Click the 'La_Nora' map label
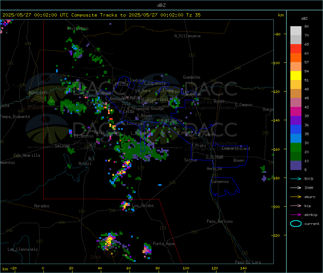Viewport: 323px width, 273px height. coord(143,91)
